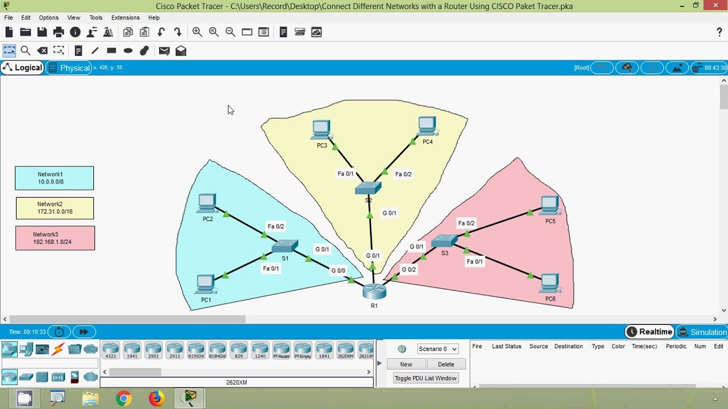Switch to the Logical workspace tab

pyautogui.click(x=22, y=68)
